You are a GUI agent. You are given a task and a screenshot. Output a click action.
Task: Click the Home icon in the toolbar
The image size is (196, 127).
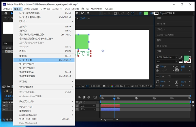6,13
